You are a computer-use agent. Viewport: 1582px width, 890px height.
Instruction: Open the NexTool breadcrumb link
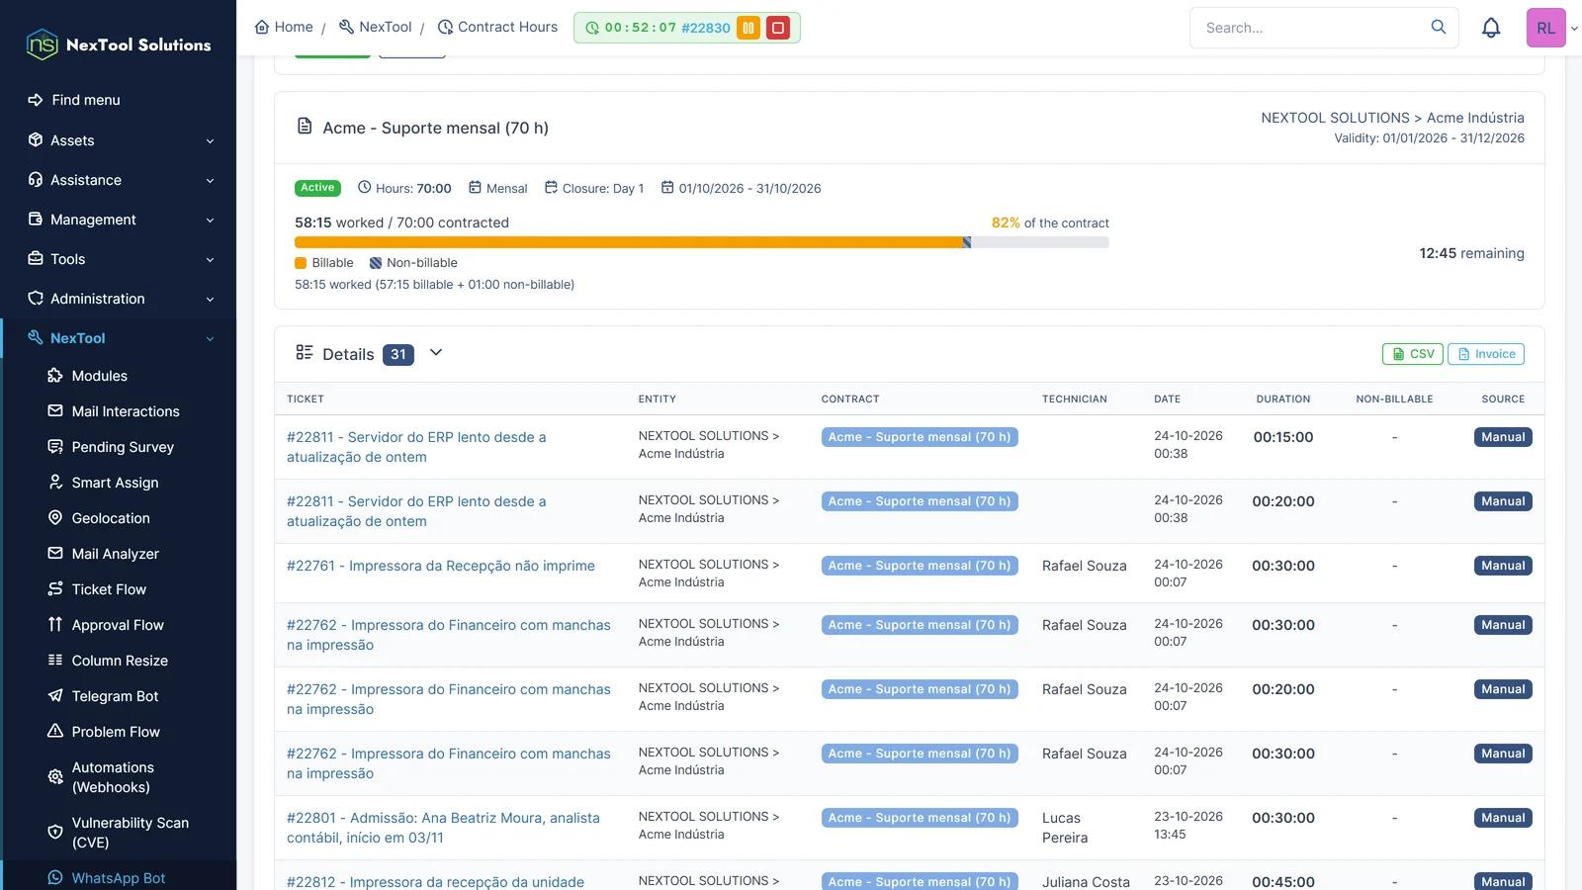pos(375,27)
